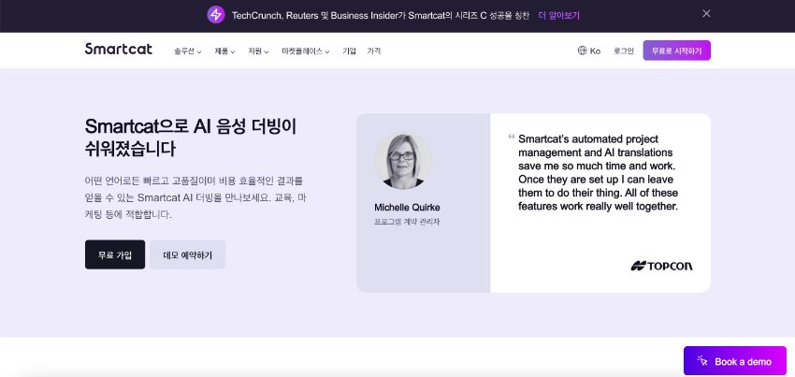This screenshot has width=795, height=377.
Task: Click the cursor icon in Book a demo
Action: click(702, 361)
